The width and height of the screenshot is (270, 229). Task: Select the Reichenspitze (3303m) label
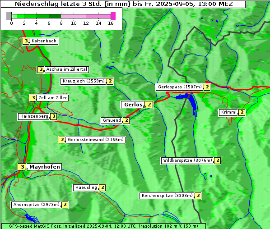point(167,196)
